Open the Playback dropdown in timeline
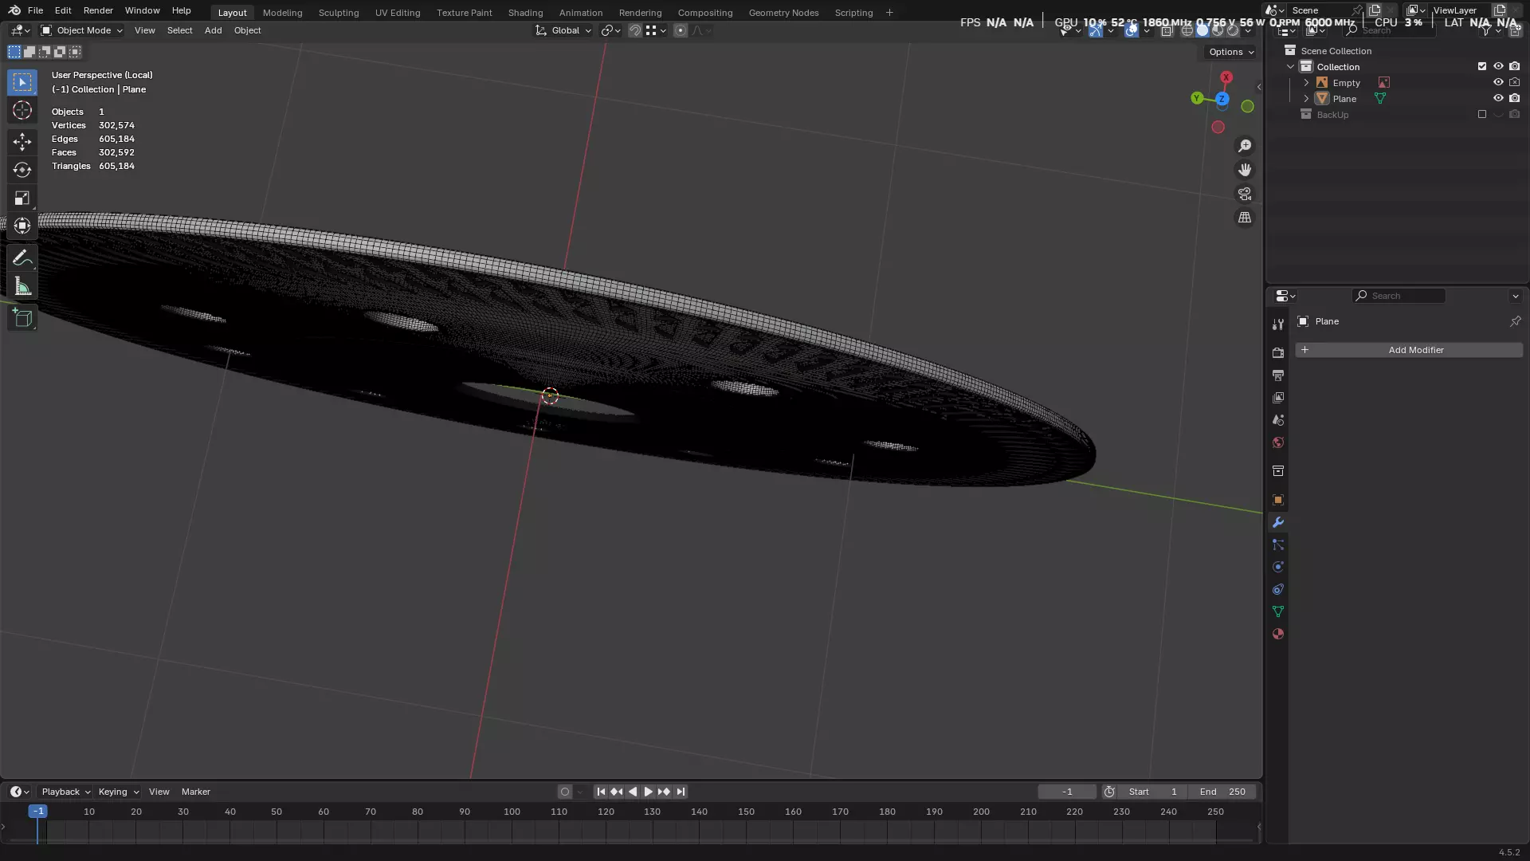Viewport: 1530px width, 861px height. click(x=65, y=792)
